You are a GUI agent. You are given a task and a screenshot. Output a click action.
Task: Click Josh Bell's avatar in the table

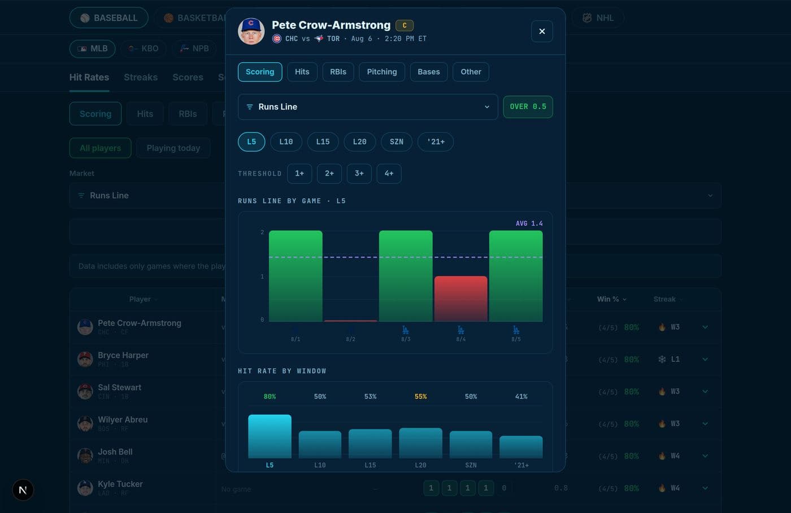85,456
